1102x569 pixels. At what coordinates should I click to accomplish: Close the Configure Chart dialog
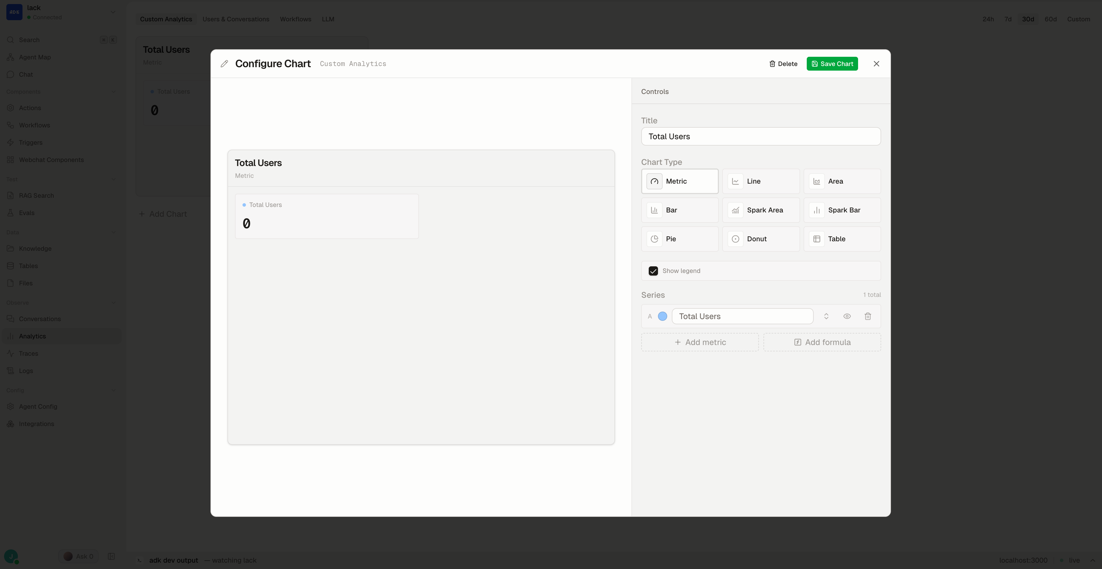(876, 64)
